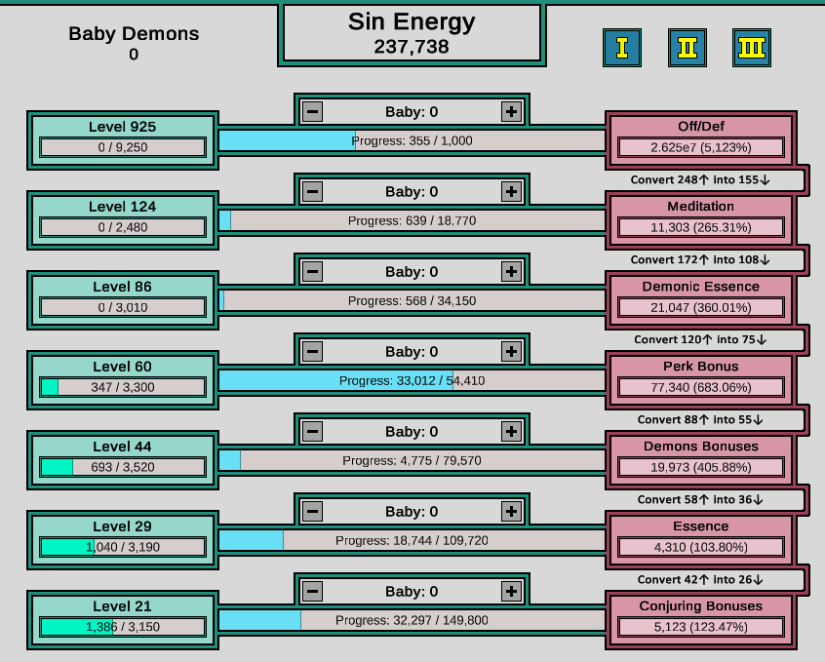
Task: Click Convert 42 into 26
Action: point(705,579)
